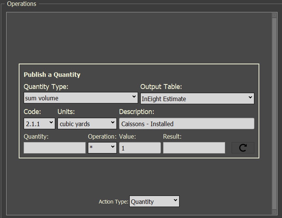Click the scrollbar up arrow
The image size is (282, 218).
click(274, 15)
